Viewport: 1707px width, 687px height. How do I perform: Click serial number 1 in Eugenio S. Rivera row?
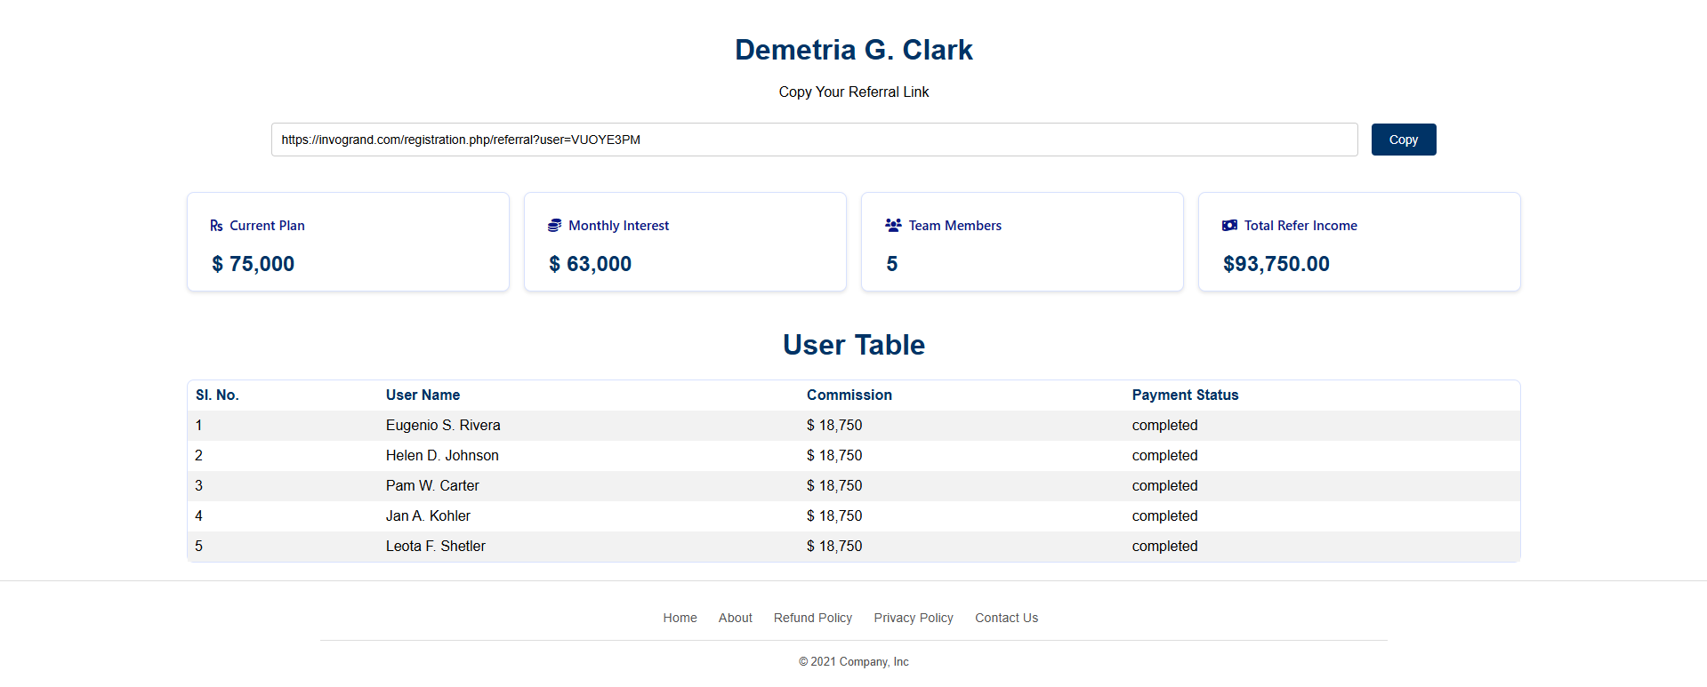click(x=198, y=426)
